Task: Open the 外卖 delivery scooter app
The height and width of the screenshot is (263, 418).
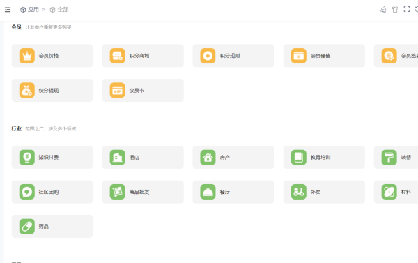Action: (x=324, y=192)
